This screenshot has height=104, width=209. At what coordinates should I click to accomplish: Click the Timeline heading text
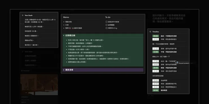pyautogui.click(x=156, y=32)
